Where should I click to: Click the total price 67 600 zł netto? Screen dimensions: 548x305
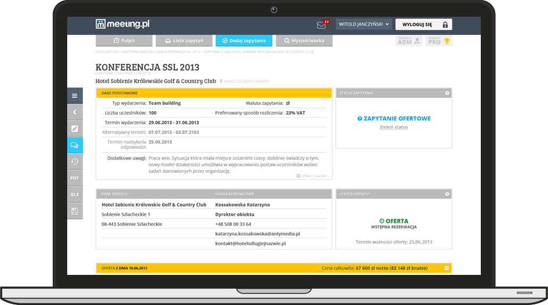[x=372, y=268]
